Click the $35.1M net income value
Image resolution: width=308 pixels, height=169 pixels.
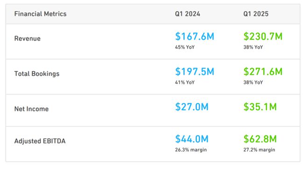pos(260,107)
